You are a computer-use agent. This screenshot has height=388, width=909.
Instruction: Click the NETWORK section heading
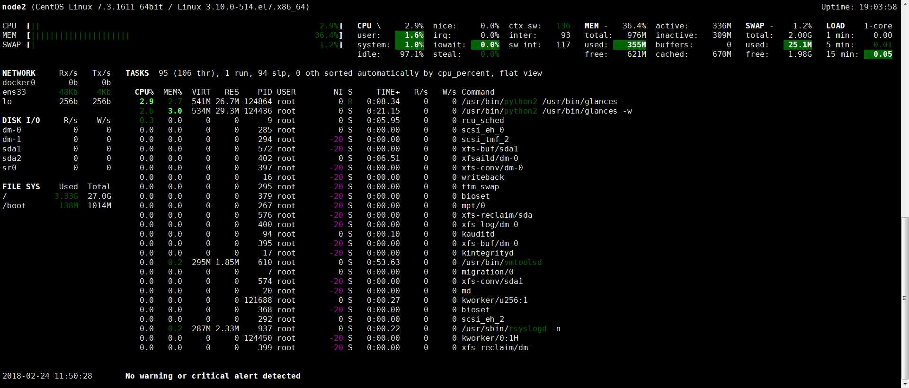[19, 73]
